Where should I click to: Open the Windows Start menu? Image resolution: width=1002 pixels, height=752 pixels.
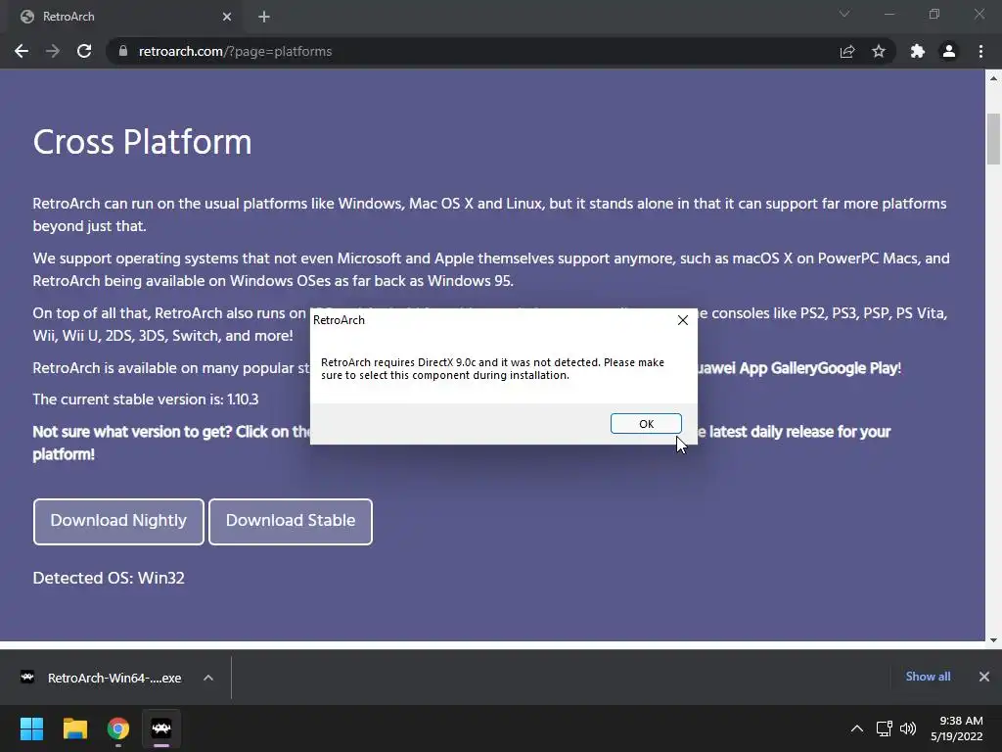(x=31, y=728)
